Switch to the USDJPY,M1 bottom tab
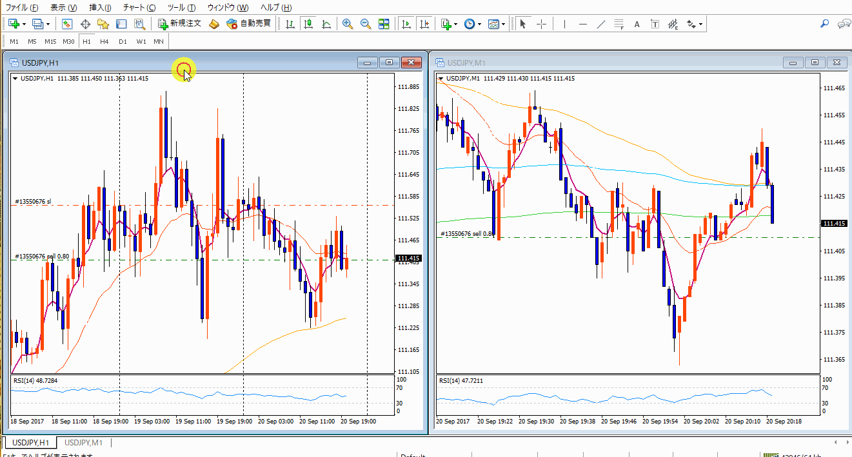 [83, 443]
